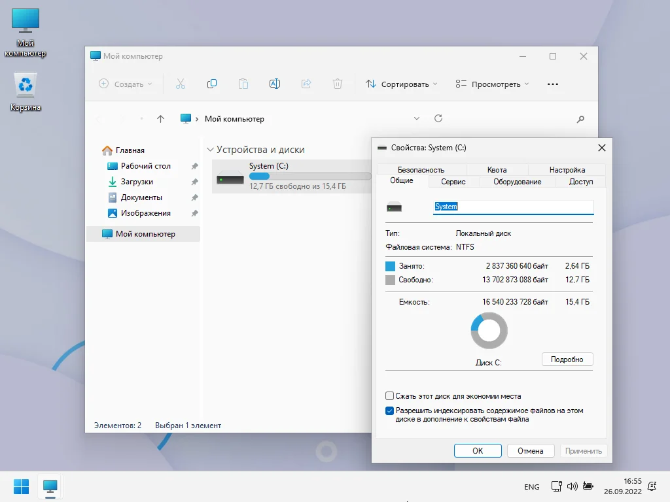The image size is (670, 502).
Task: Click the Copy icon in Explorer toolbar
Action: click(212, 84)
